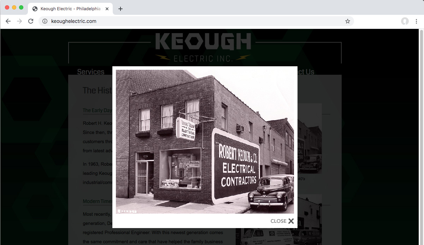
Task: Open Chrome three-dot menu
Action: click(417, 21)
